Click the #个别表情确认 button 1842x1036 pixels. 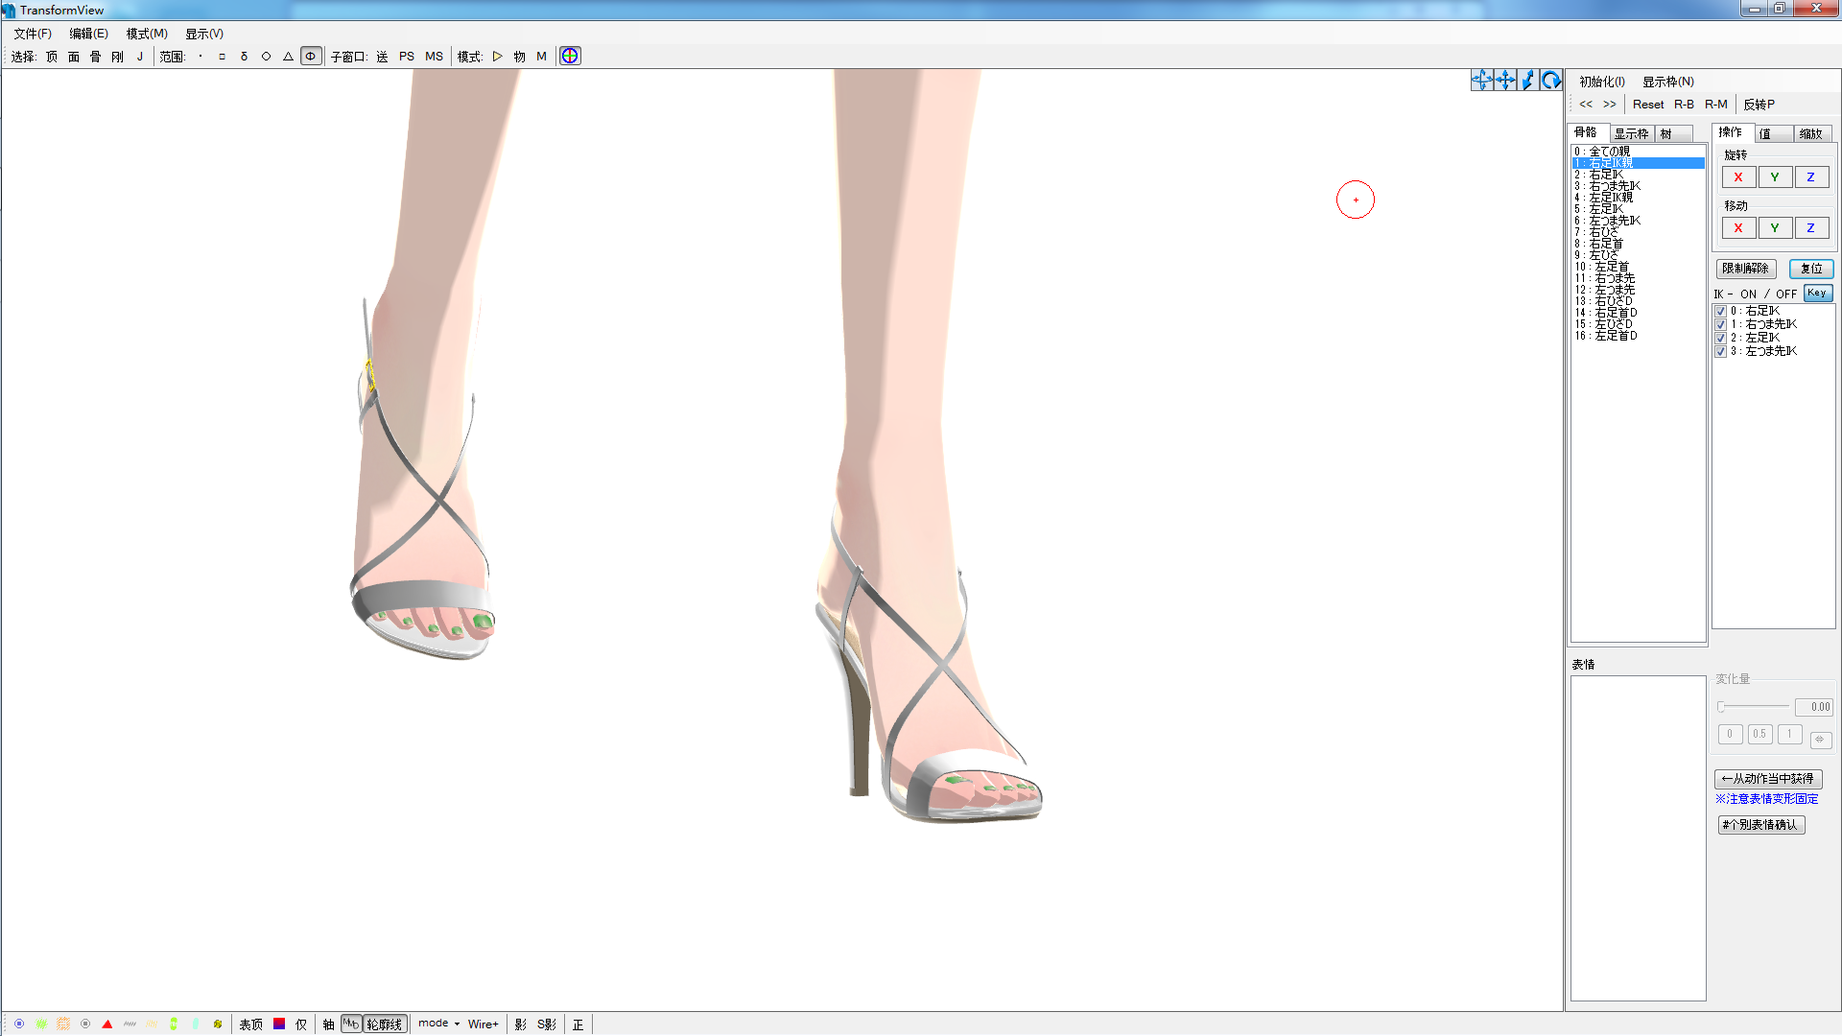click(1760, 825)
